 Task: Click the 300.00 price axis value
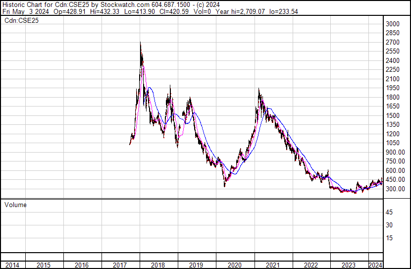[395, 189]
